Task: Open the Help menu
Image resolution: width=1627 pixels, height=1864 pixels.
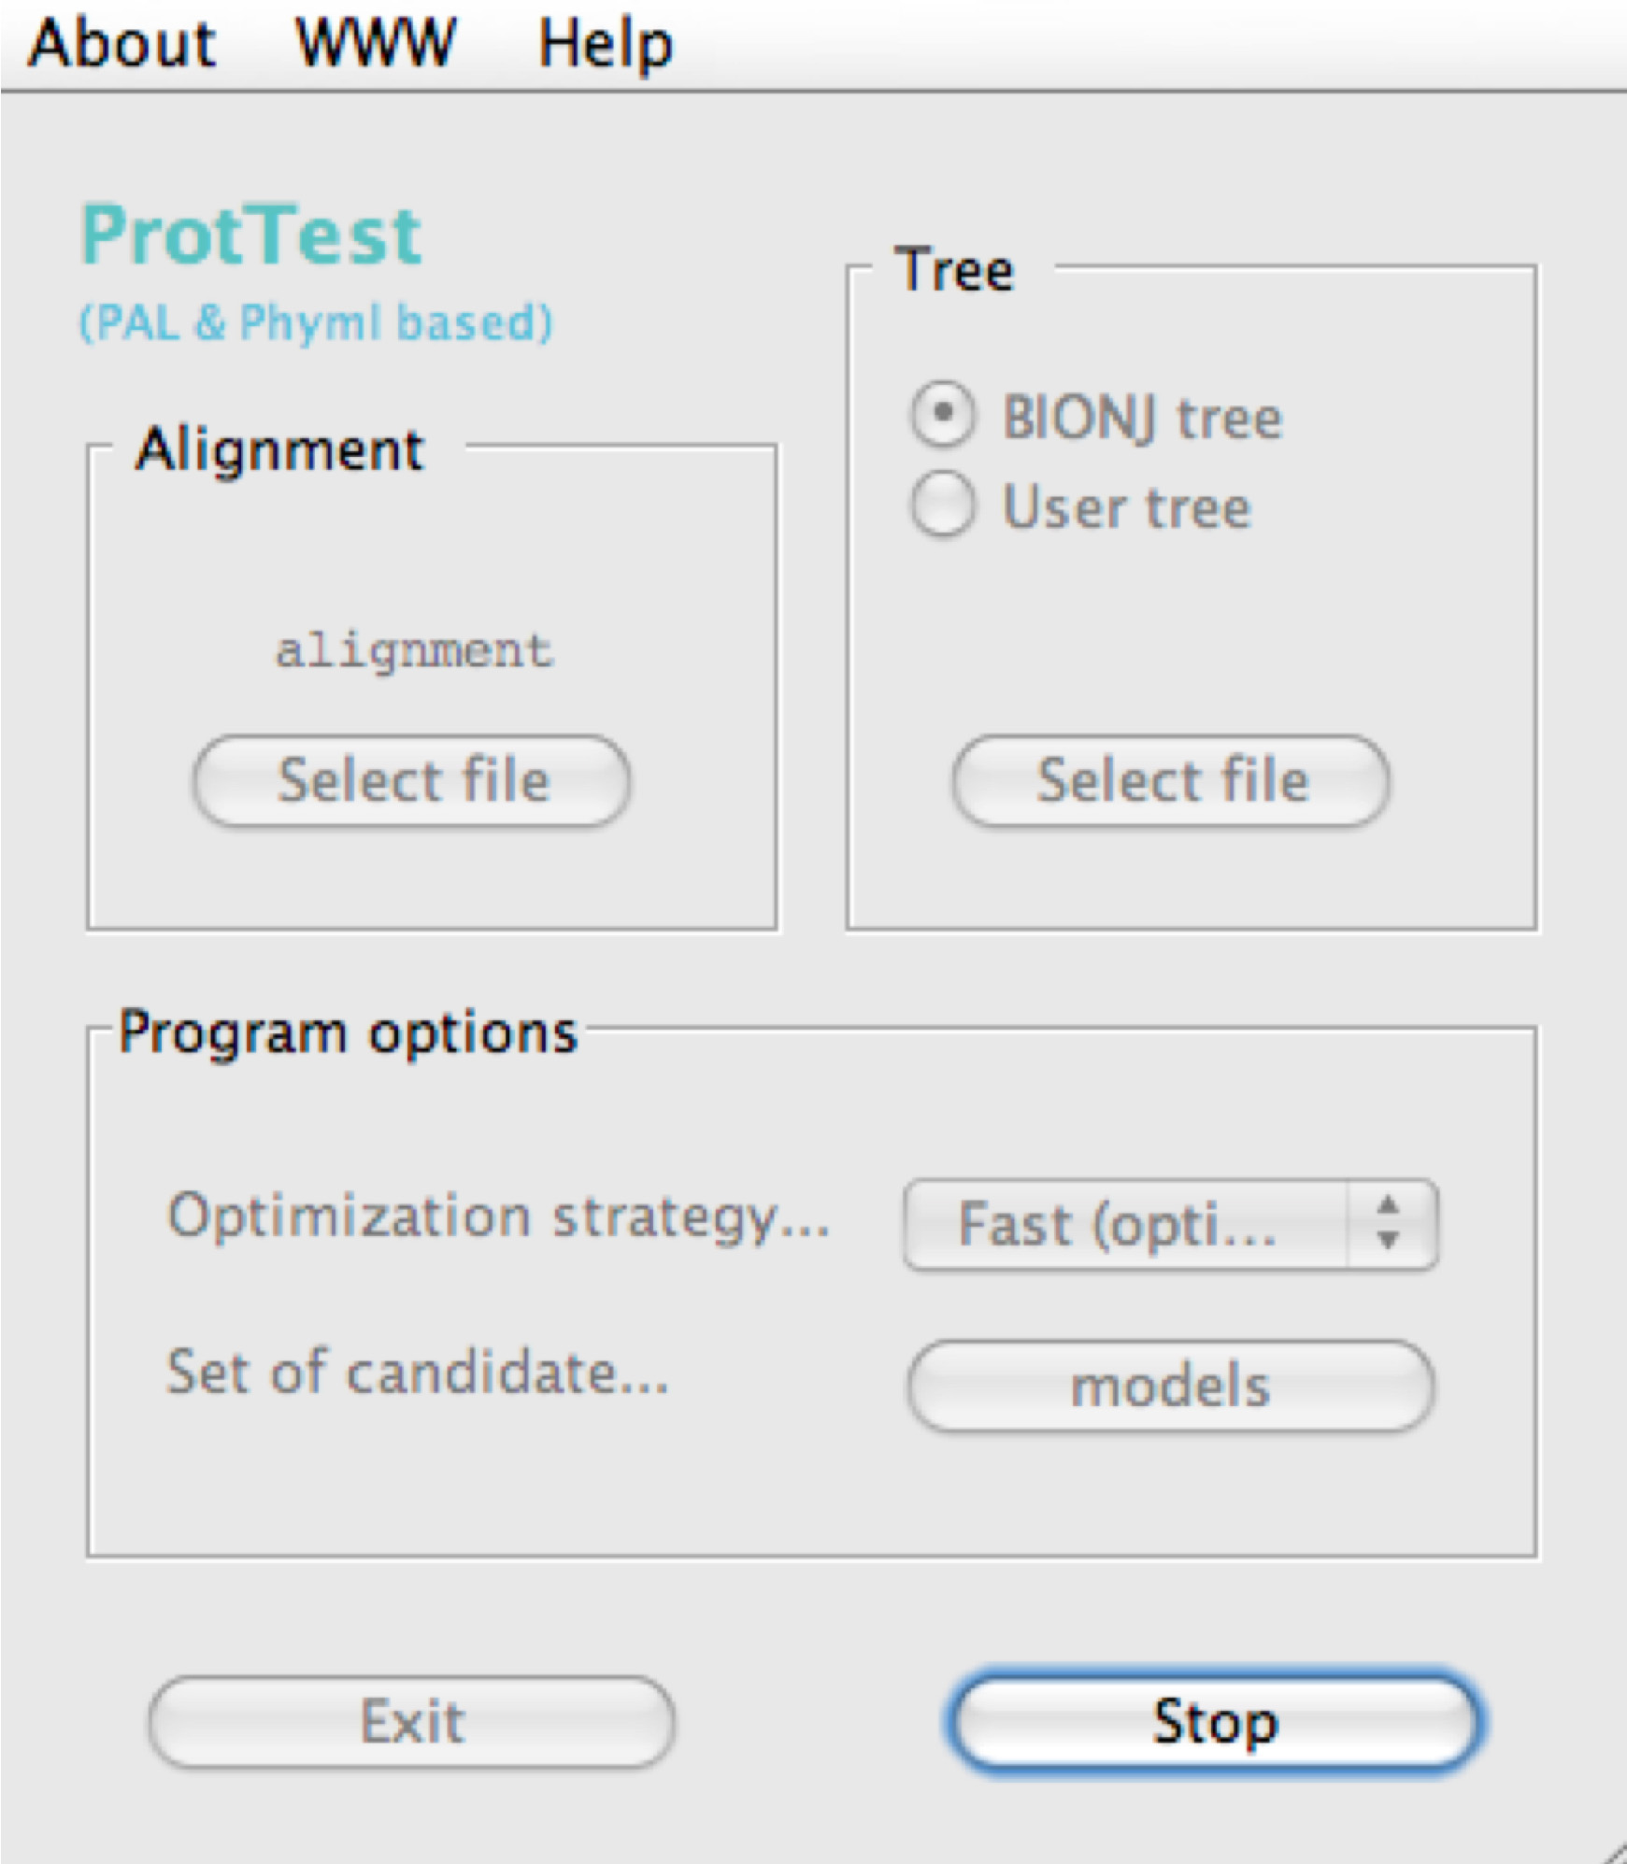Action: click(605, 44)
